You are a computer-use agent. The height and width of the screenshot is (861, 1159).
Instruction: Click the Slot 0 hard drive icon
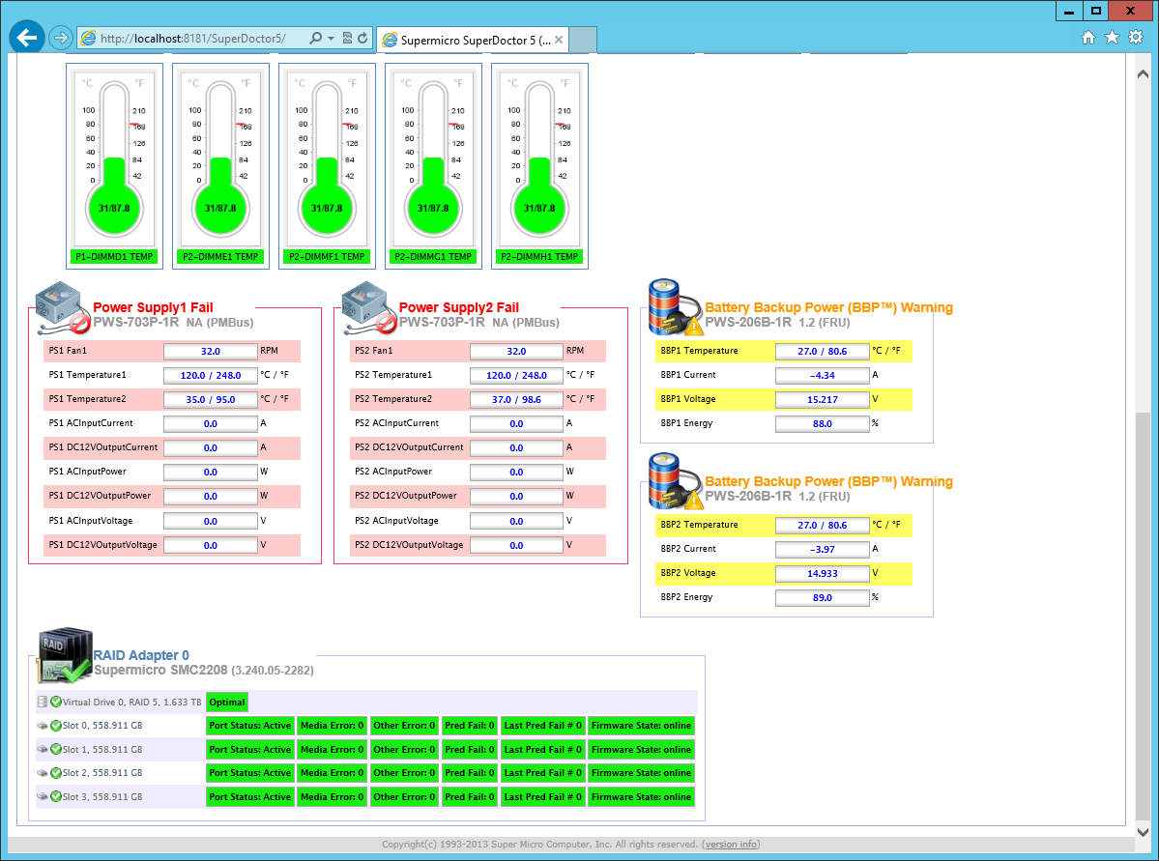pyautogui.click(x=43, y=725)
